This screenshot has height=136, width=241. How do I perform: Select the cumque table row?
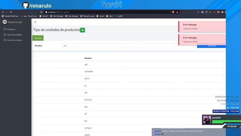click(x=130, y=128)
